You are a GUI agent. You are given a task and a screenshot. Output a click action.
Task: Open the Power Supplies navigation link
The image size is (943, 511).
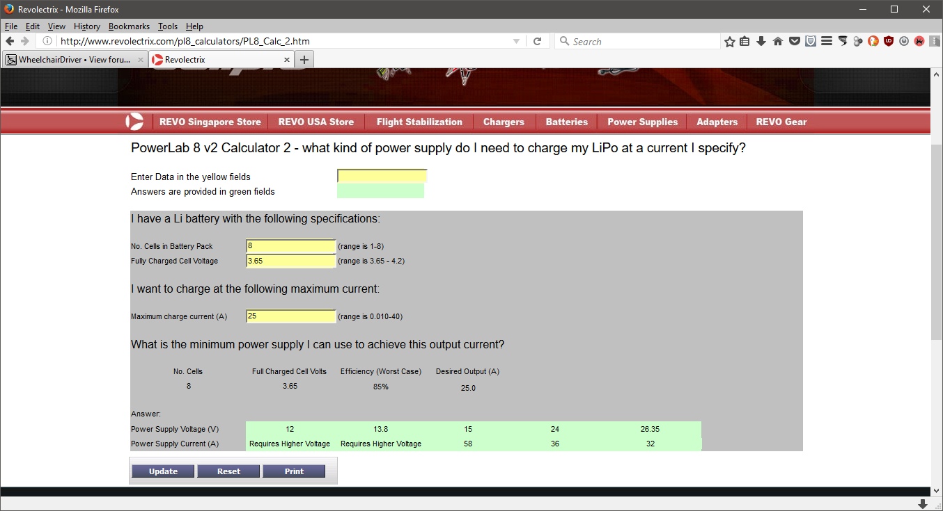point(642,122)
